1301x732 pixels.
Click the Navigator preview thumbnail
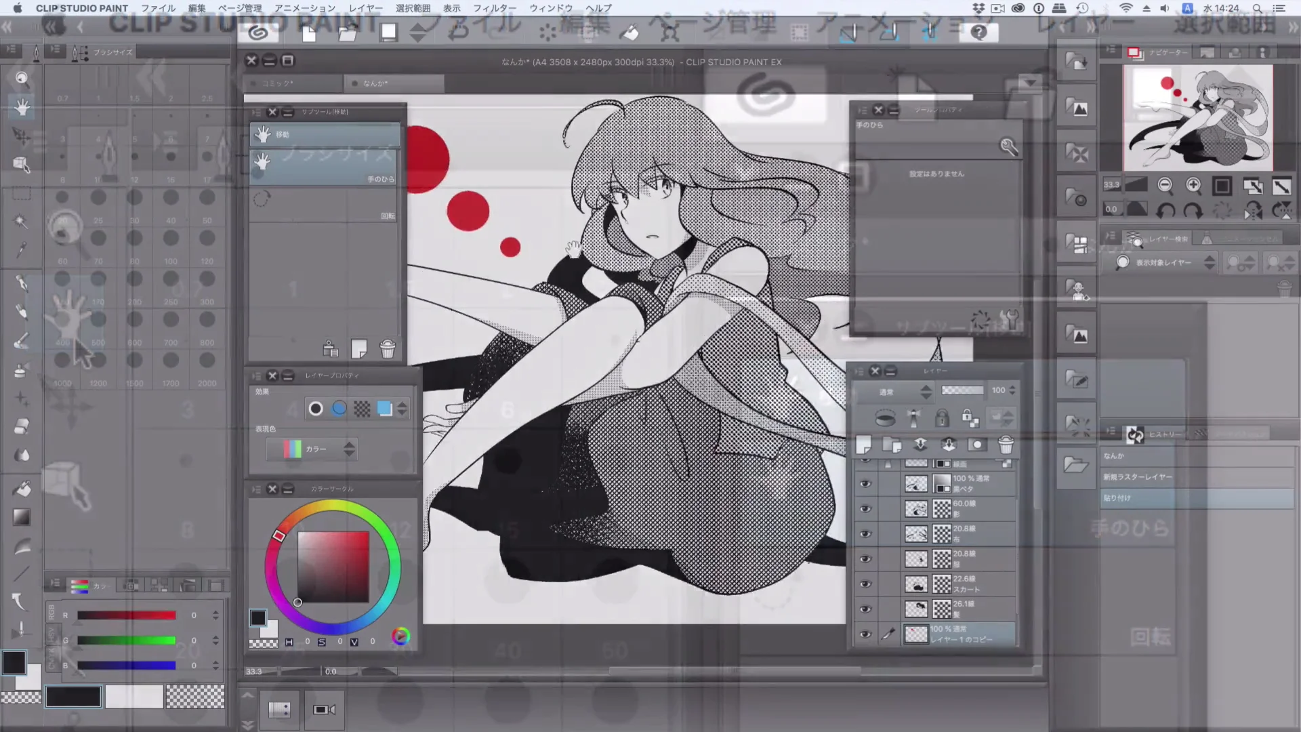pos(1197,117)
